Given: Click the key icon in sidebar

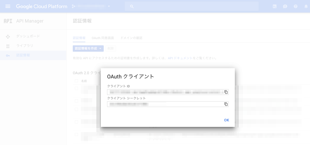Looking at the screenshot, I should pos(8,56).
